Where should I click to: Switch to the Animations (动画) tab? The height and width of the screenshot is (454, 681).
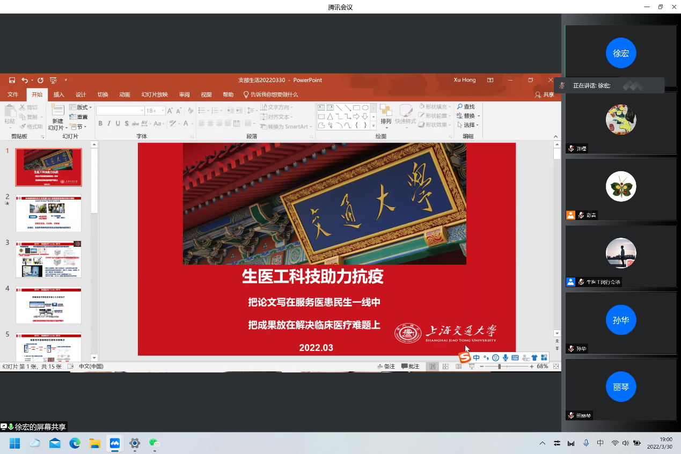(x=125, y=94)
